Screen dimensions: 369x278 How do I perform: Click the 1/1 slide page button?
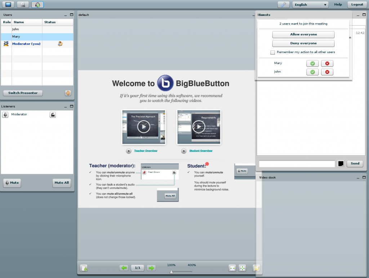pyautogui.click(x=138, y=268)
